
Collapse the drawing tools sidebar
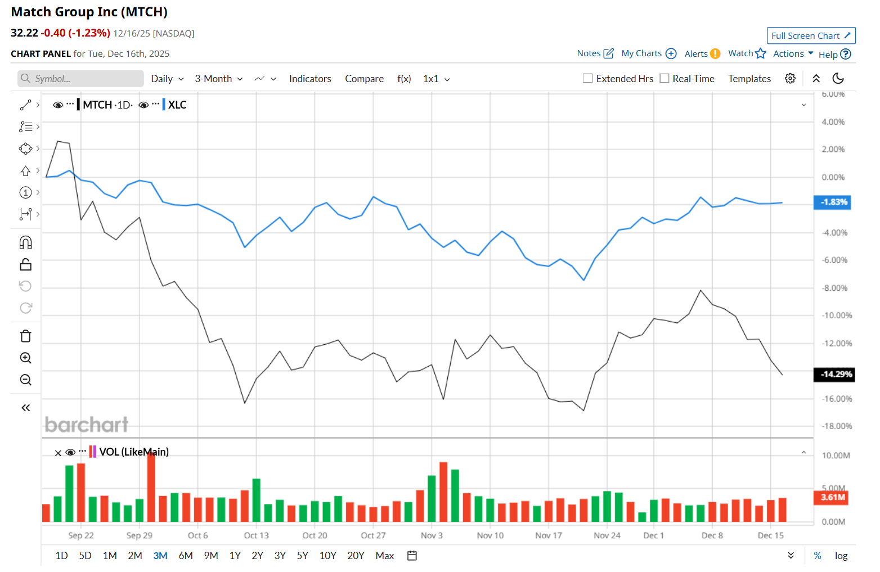point(26,408)
